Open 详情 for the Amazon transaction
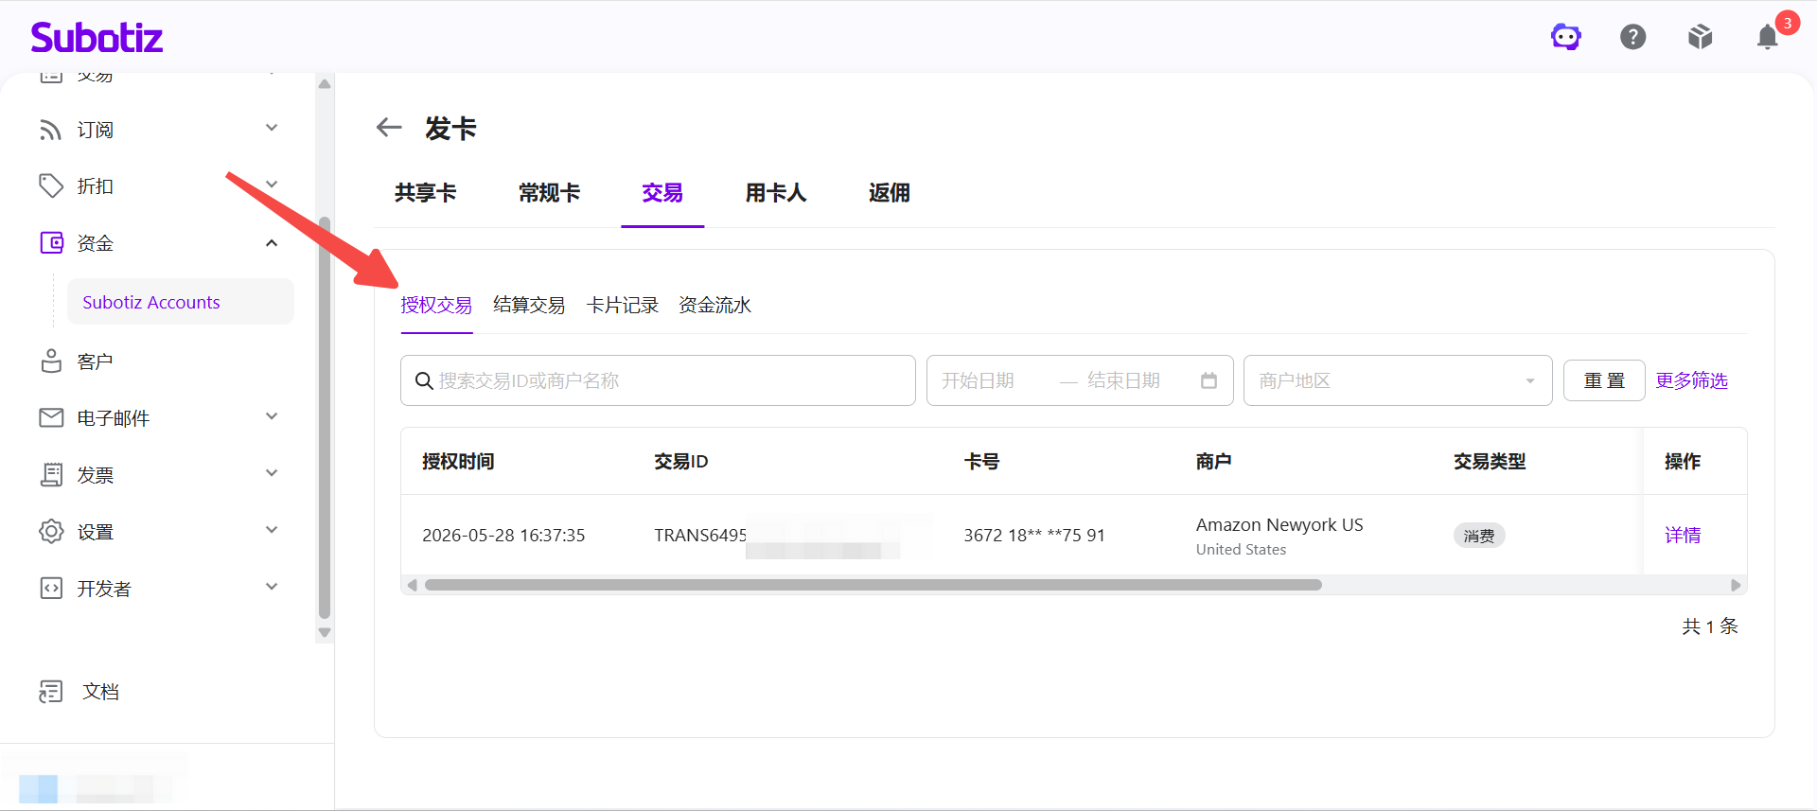Screen dimensions: 1817x811 click(x=1683, y=535)
